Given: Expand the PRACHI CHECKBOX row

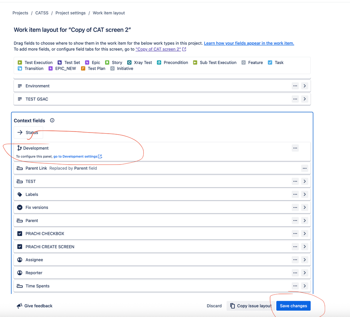Looking at the screenshot, I should click(x=304, y=234).
